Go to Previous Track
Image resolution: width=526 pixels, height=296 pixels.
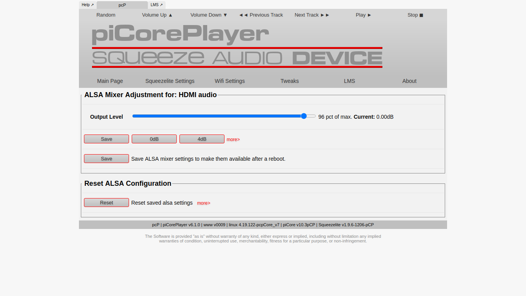click(261, 15)
